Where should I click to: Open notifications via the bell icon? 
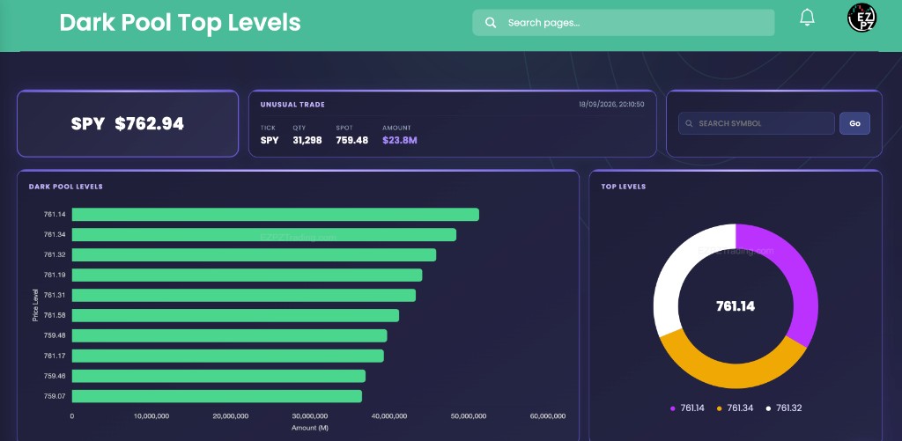click(807, 18)
